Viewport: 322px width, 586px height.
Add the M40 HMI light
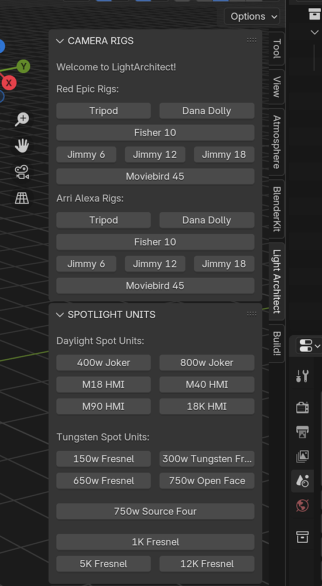(x=207, y=384)
